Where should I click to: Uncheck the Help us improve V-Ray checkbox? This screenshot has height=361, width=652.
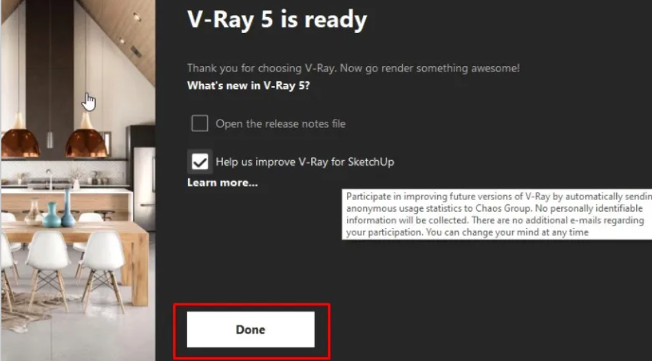200,162
